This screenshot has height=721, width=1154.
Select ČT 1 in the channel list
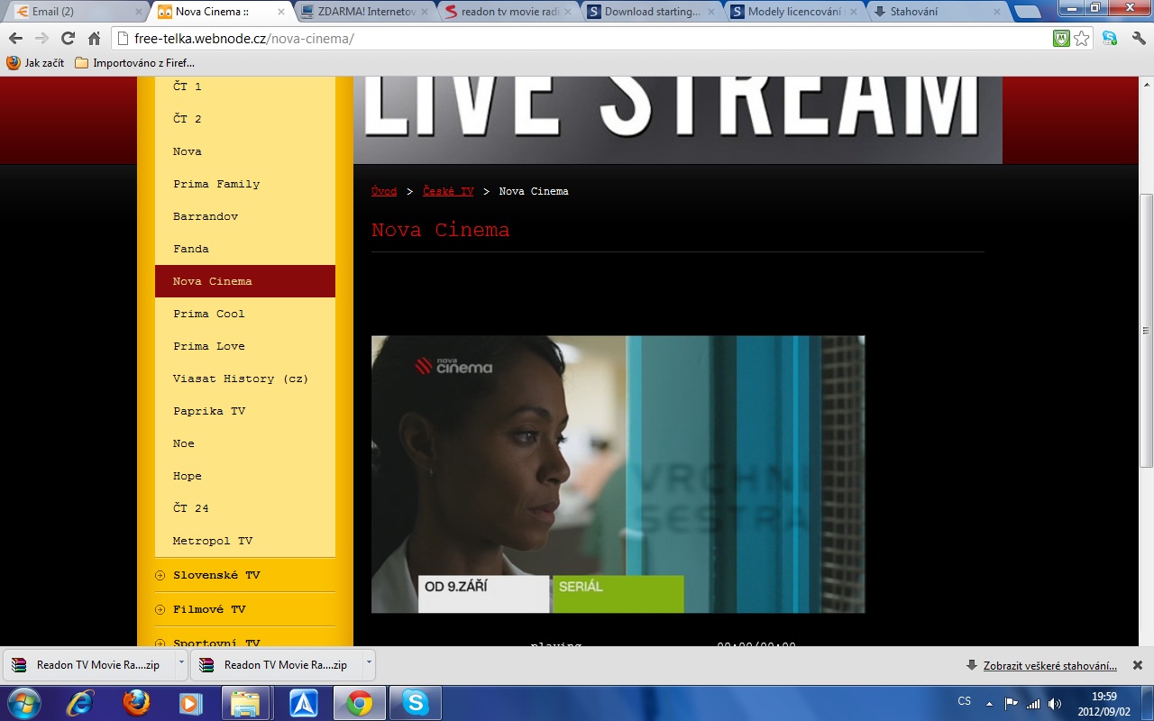point(245,87)
